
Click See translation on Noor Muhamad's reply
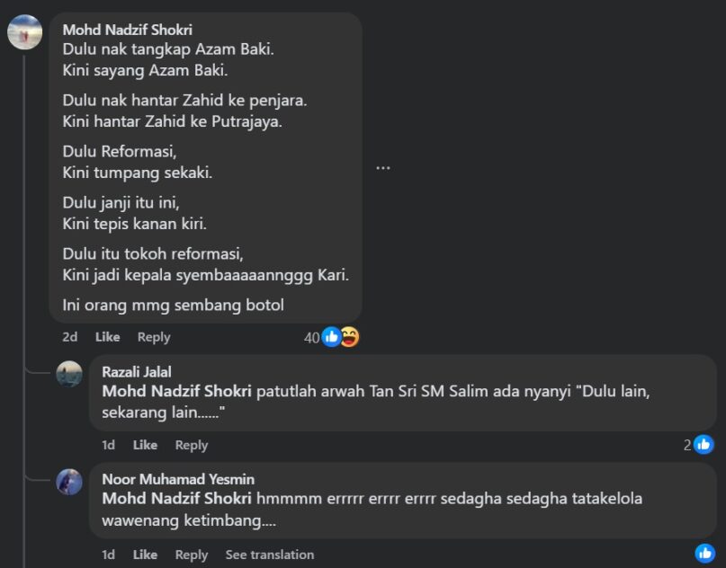(269, 555)
